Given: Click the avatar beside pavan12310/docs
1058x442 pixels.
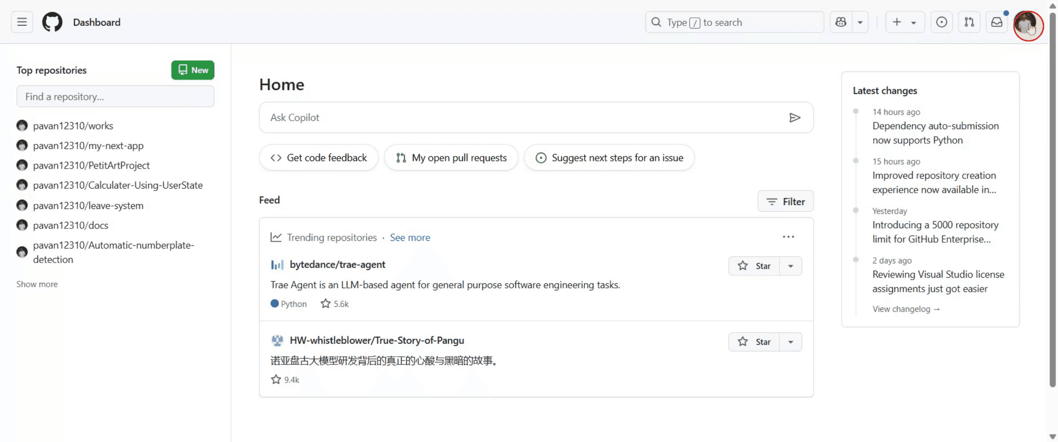Looking at the screenshot, I should [22, 225].
